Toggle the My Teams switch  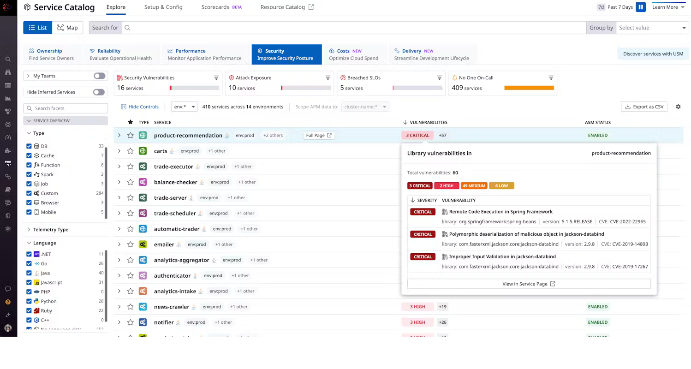coord(99,76)
